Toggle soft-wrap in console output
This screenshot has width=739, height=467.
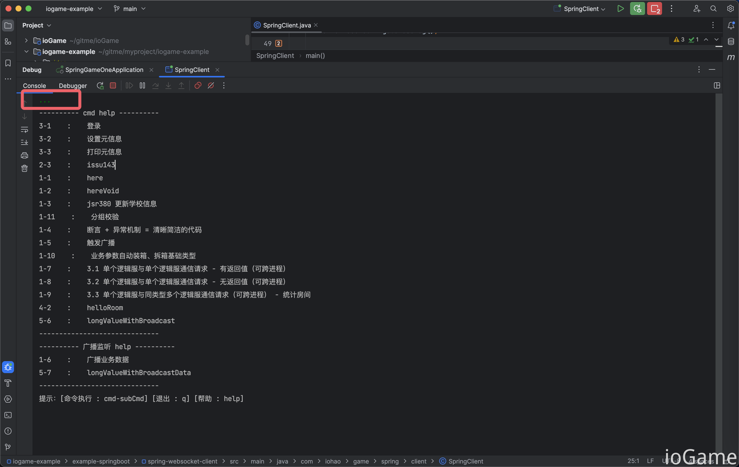pos(24,129)
